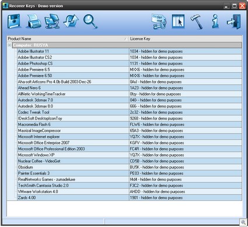This screenshot has height=227, width=248.
Task: Click the Save floppy disk icon
Action: [14, 22]
